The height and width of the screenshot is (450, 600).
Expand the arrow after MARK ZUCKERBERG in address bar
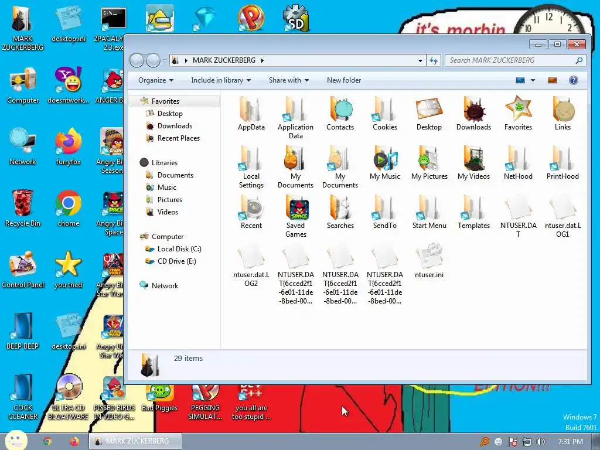coord(262,60)
